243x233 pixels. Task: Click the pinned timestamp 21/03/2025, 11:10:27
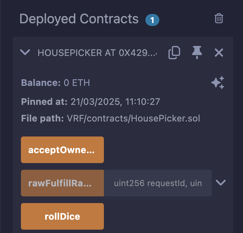click(116, 102)
